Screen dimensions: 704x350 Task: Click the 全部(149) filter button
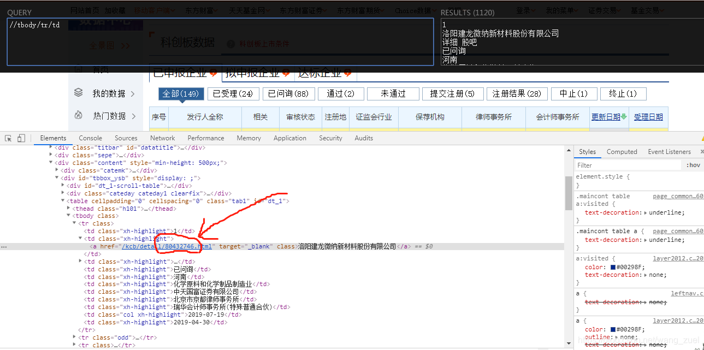click(181, 94)
